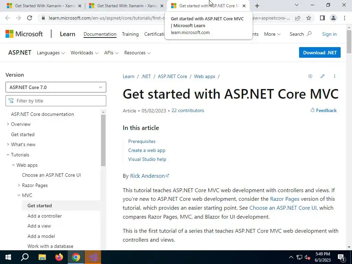This screenshot has width=352, height=264.
Task: Expand the Workloads menu
Action: coord(85,53)
